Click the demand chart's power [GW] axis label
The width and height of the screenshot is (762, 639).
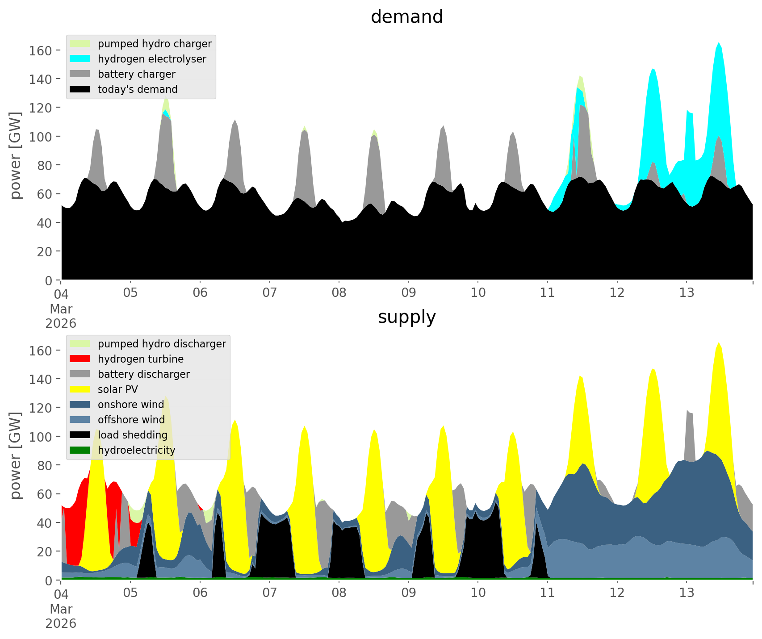(16, 155)
